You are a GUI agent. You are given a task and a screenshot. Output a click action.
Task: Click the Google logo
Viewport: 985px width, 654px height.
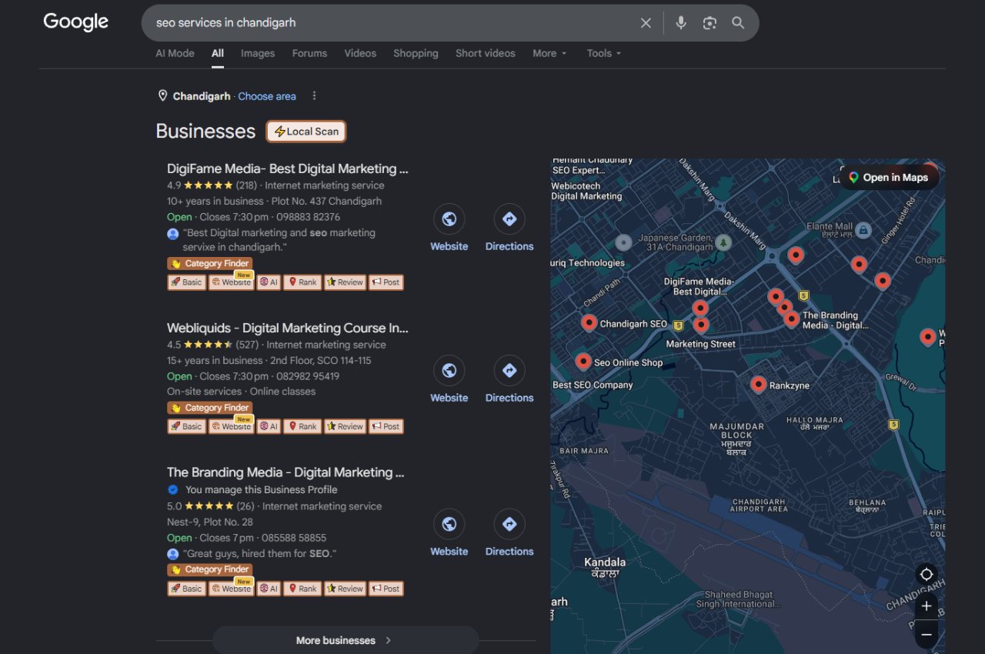(x=75, y=22)
